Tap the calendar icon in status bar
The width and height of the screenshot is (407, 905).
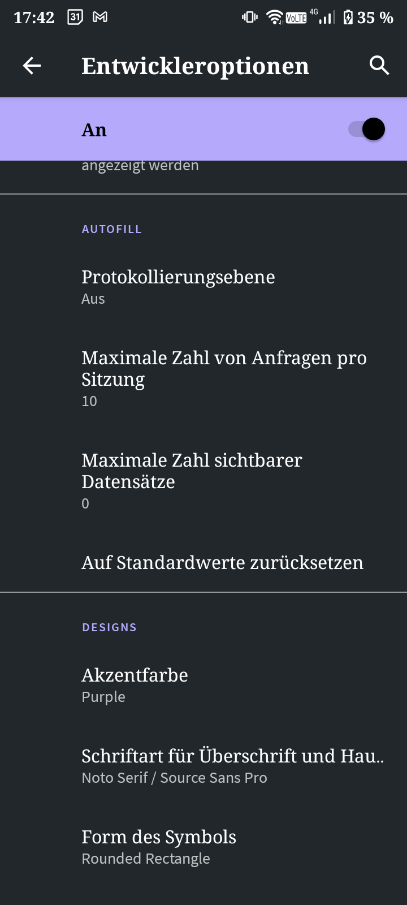[x=75, y=18]
